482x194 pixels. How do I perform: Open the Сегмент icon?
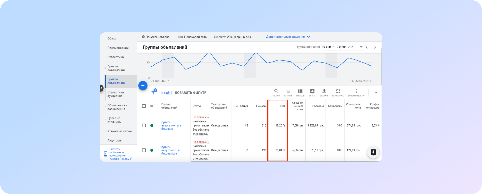click(288, 91)
